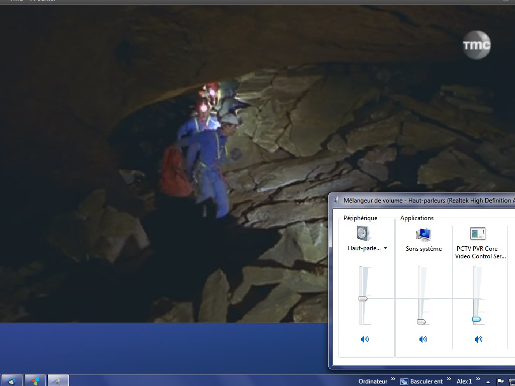This screenshot has width=515, height=386.
Task: Click the speaker icon in the mixer title bar
Action: pos(336,200)
